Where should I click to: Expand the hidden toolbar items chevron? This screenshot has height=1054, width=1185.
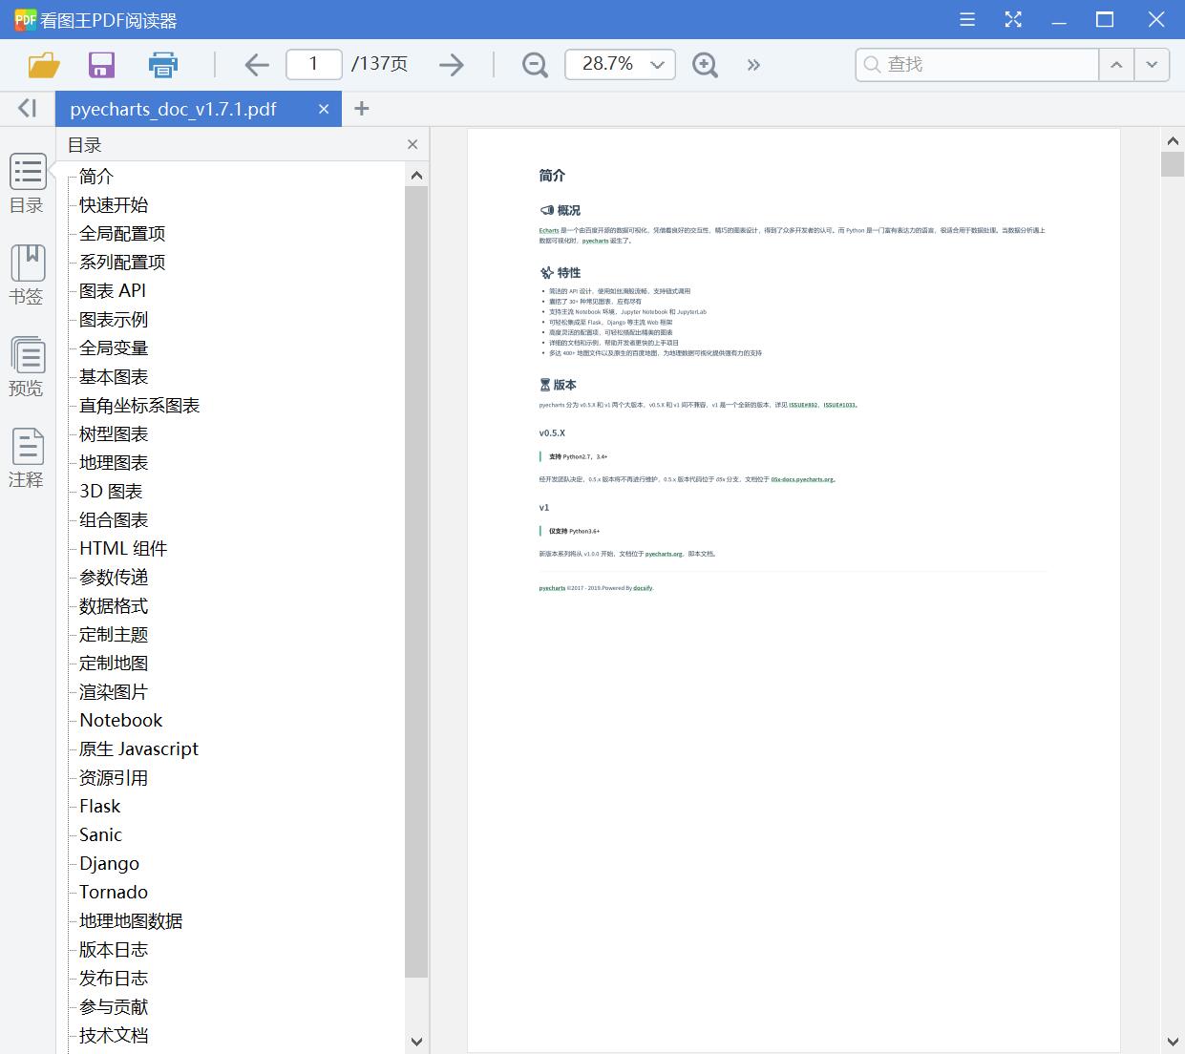pos(753,64)
